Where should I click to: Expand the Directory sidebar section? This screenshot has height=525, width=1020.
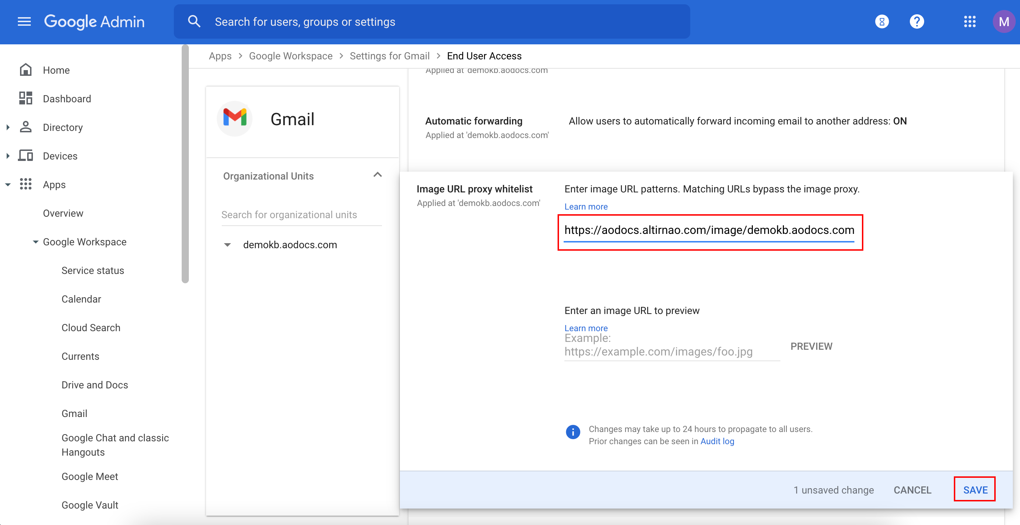coord(8,127)
